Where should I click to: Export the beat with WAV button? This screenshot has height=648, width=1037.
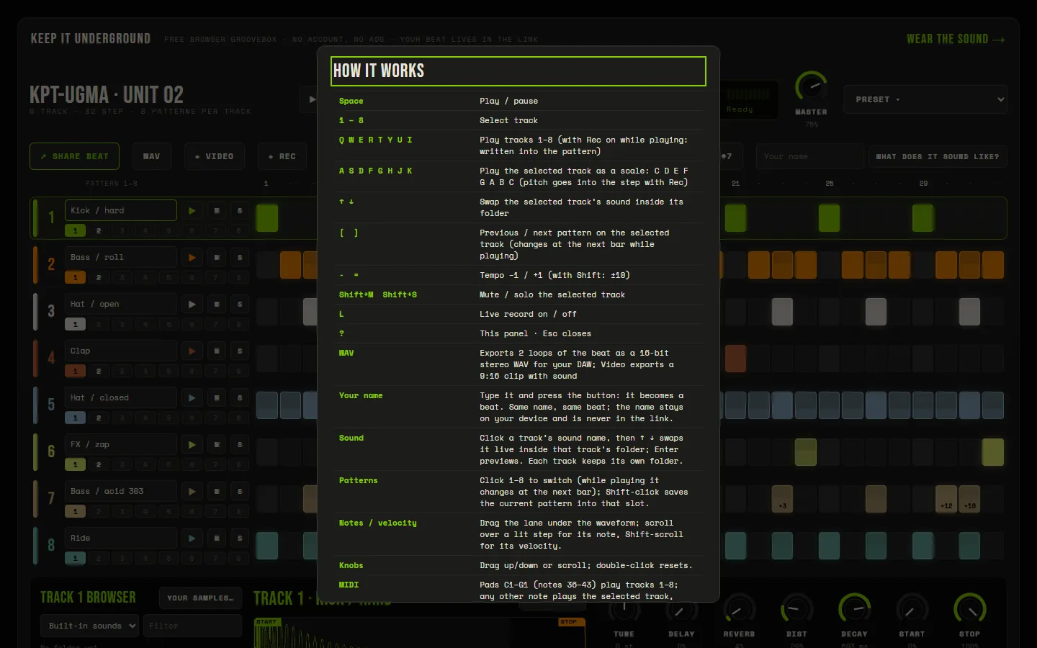[151, 156]
